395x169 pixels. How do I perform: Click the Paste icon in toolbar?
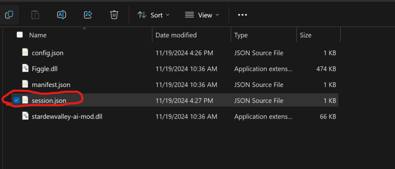point(35,15)
